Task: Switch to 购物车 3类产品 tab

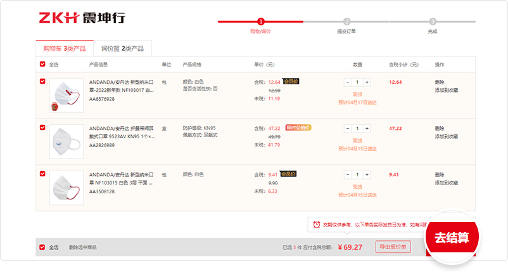Action: click(65, 49)
